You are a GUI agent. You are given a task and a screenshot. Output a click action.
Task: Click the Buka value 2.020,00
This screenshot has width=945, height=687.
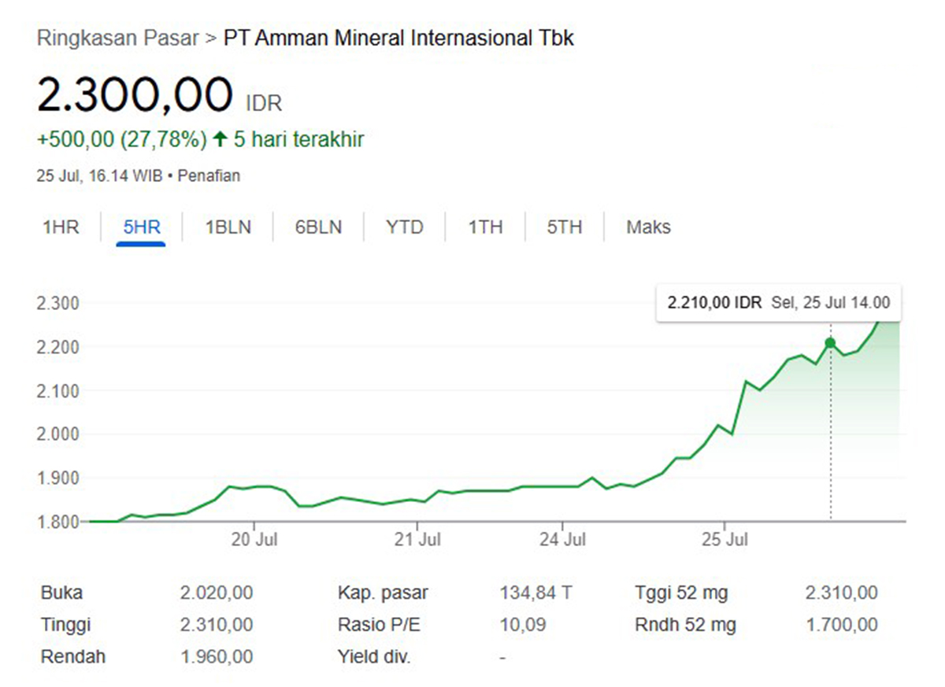coord(217,593)
